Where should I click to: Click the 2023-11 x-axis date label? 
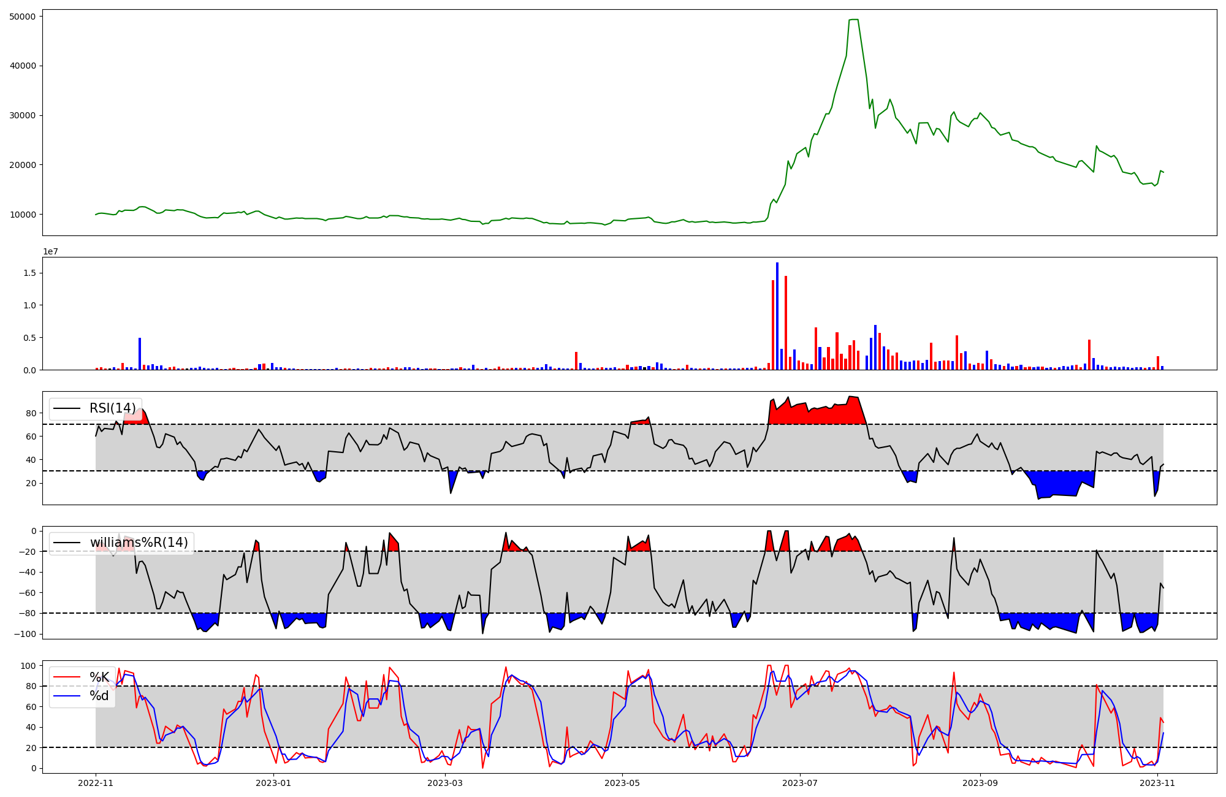[1157, 783]
